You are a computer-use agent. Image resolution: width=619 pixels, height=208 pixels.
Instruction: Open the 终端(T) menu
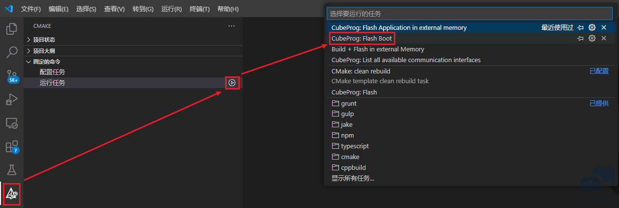pyautogui.click(x=200, y=9)
